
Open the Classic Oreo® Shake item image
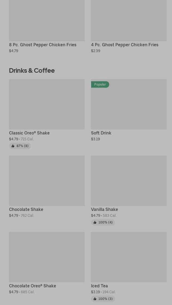[47, 104]
